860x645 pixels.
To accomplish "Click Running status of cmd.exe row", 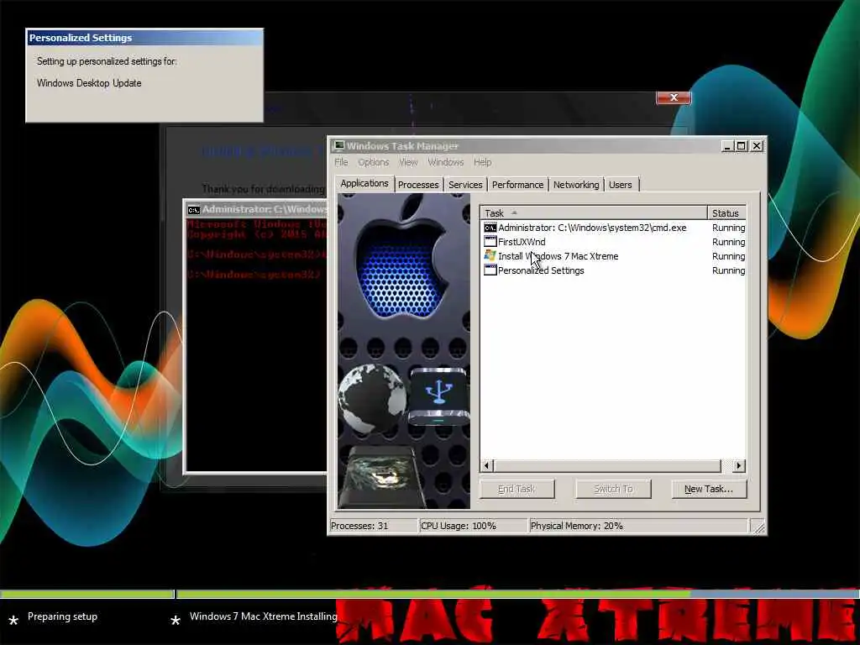I will [728, 228].
